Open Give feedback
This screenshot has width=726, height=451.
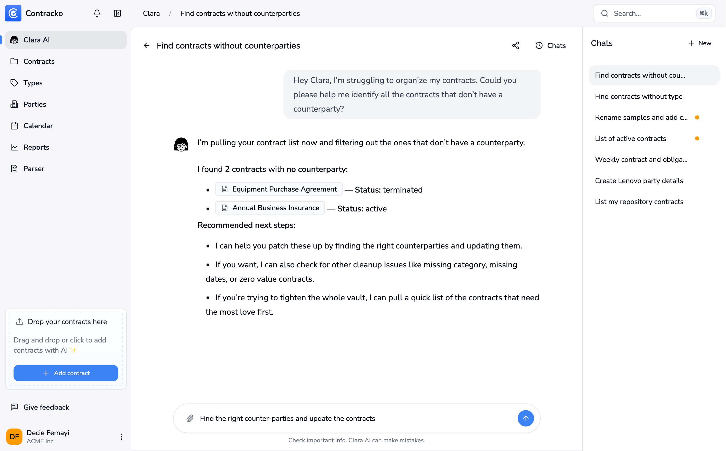46,407
